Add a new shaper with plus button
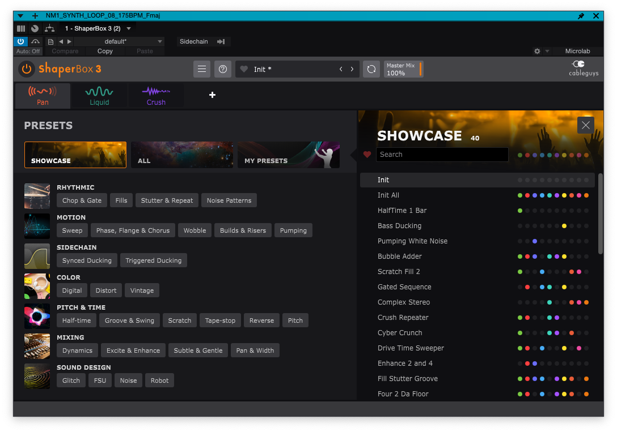The width and height of the screenshot is (617, 432). click(x=213, y=95)
